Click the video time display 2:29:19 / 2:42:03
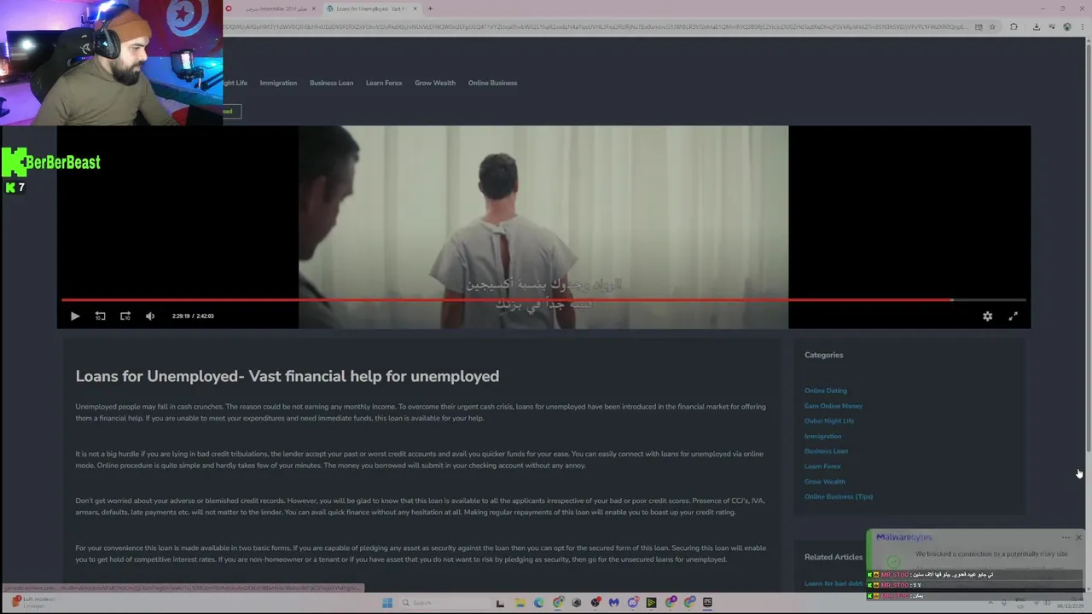This screenshot has height=614, width=1092. pyautogui.click(x=193, y=316)
